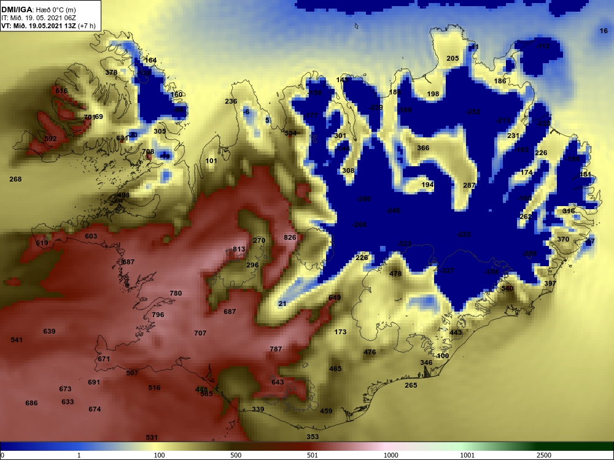Click the value '16' in the upper-right sea area
The width and height of the screenshot is (614, 460).
tap(604, 31)
